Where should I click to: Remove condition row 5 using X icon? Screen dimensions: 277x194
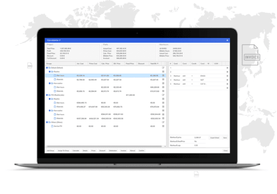click(227, 84)
